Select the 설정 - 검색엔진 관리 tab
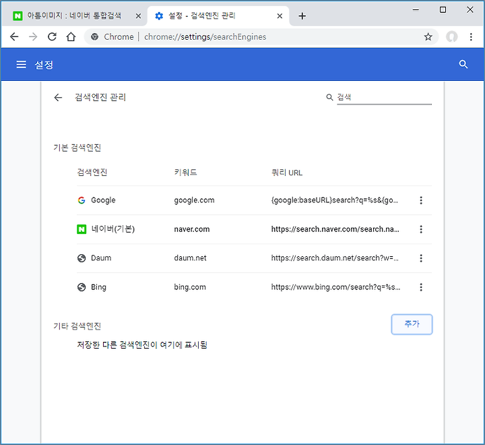Image resolution: width=485 pixels, height=445 pixels. pos(218,16)
